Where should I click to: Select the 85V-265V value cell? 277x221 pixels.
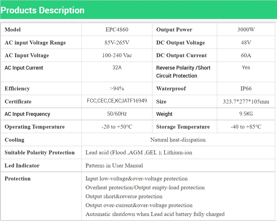(x=117, y=43)
